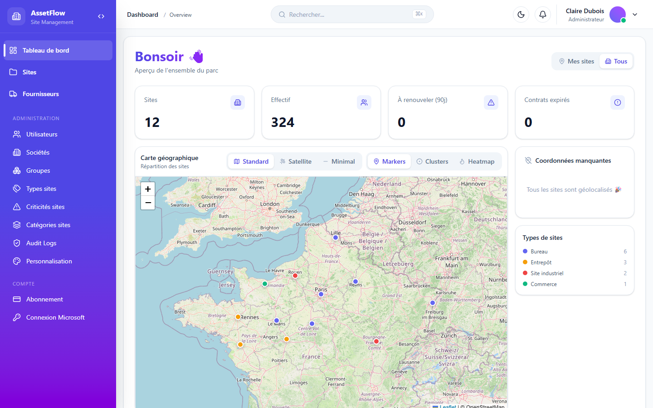This screenshot has height=408, width=653.
Task: Click the Utilisateurs people icon
Action: (x=17, y=134)
